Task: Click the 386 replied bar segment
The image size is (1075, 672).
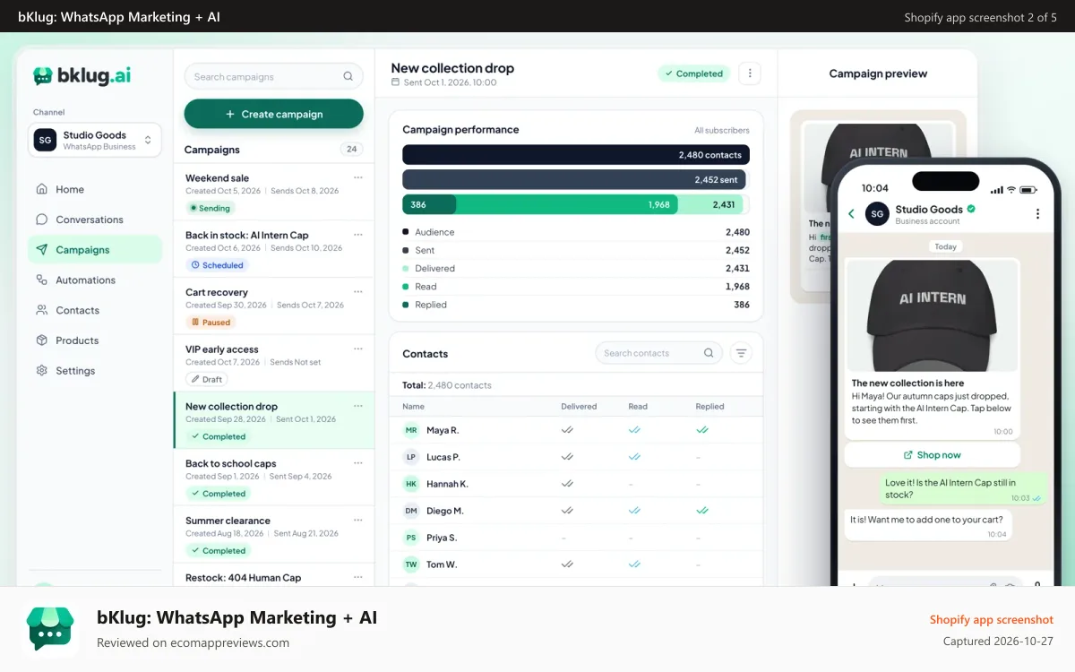Action: pyautogui.click(x=429, y=204)
